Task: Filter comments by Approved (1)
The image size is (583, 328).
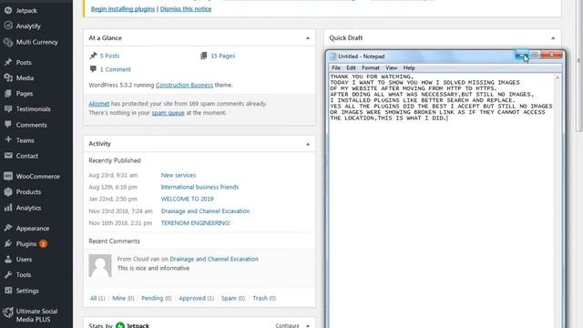Action: point(197,298)
